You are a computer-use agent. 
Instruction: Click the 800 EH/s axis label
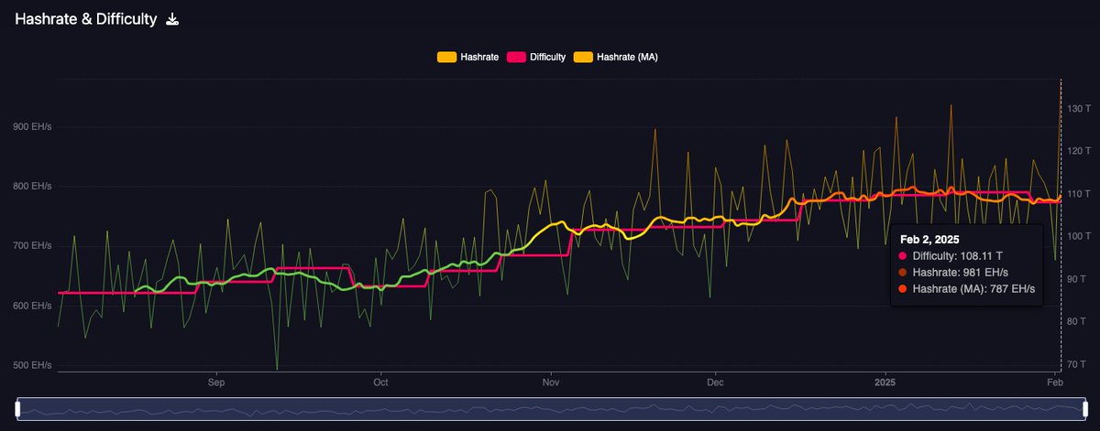pos(33,187)
